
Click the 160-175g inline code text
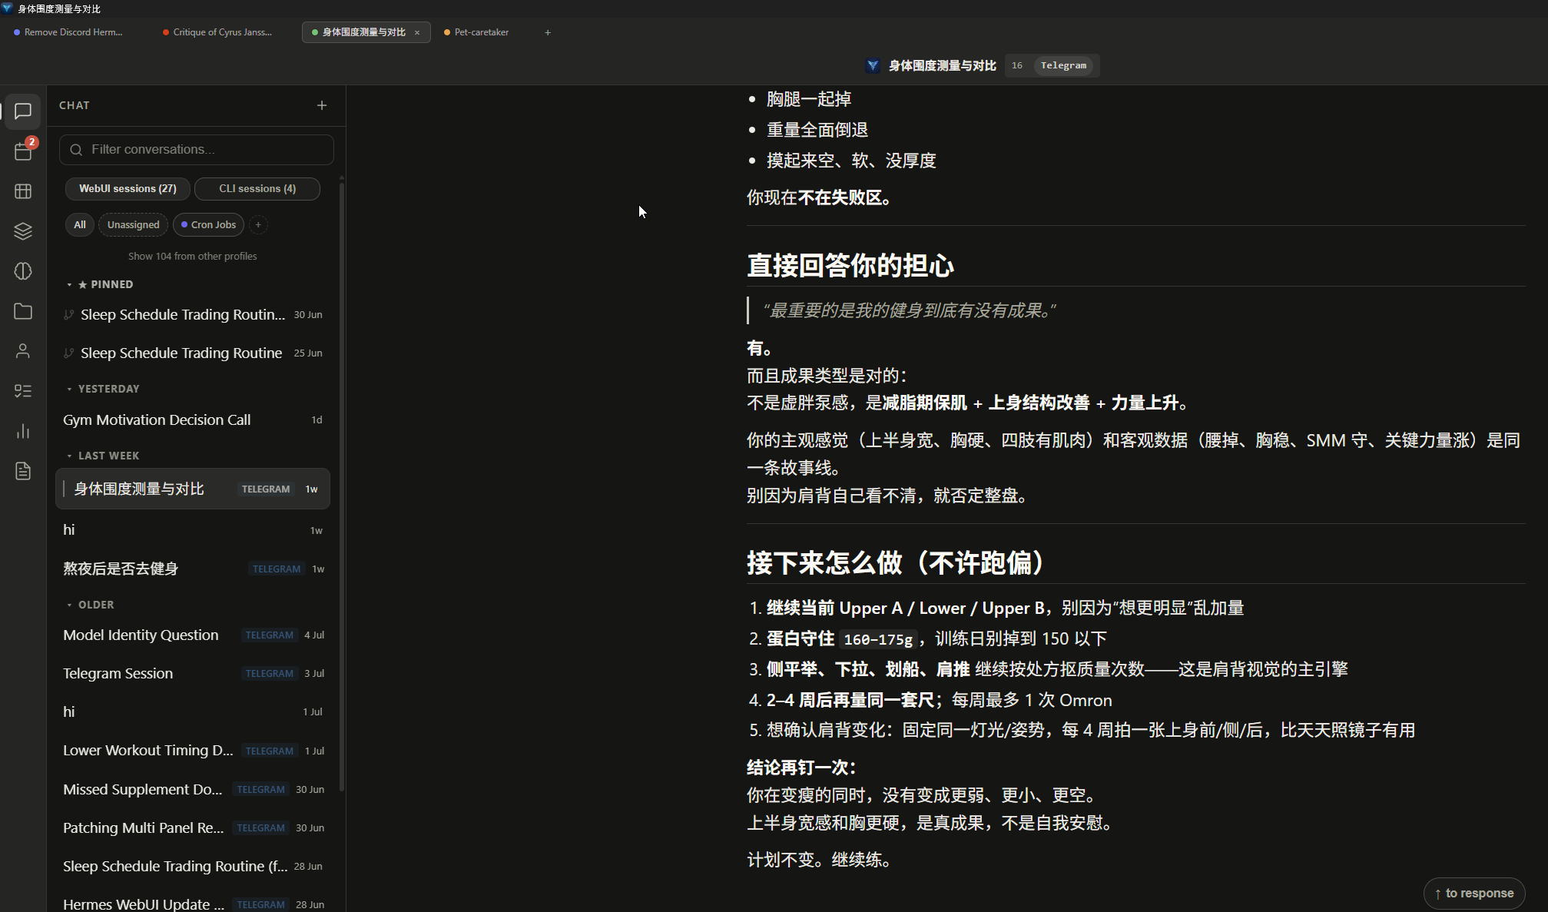[878, 639]
